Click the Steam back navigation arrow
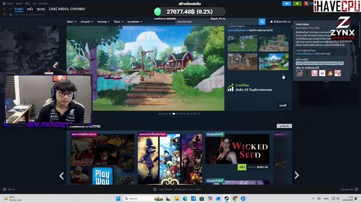Viewport: 361px width, 203px height. [x=4, y=9]
